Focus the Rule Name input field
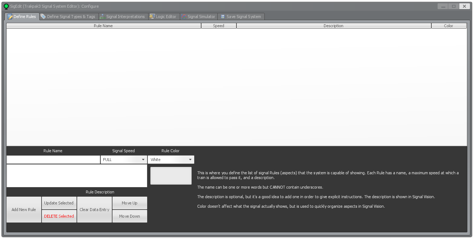This screenshot has width=474, height=239. click(x=53, y=160)
